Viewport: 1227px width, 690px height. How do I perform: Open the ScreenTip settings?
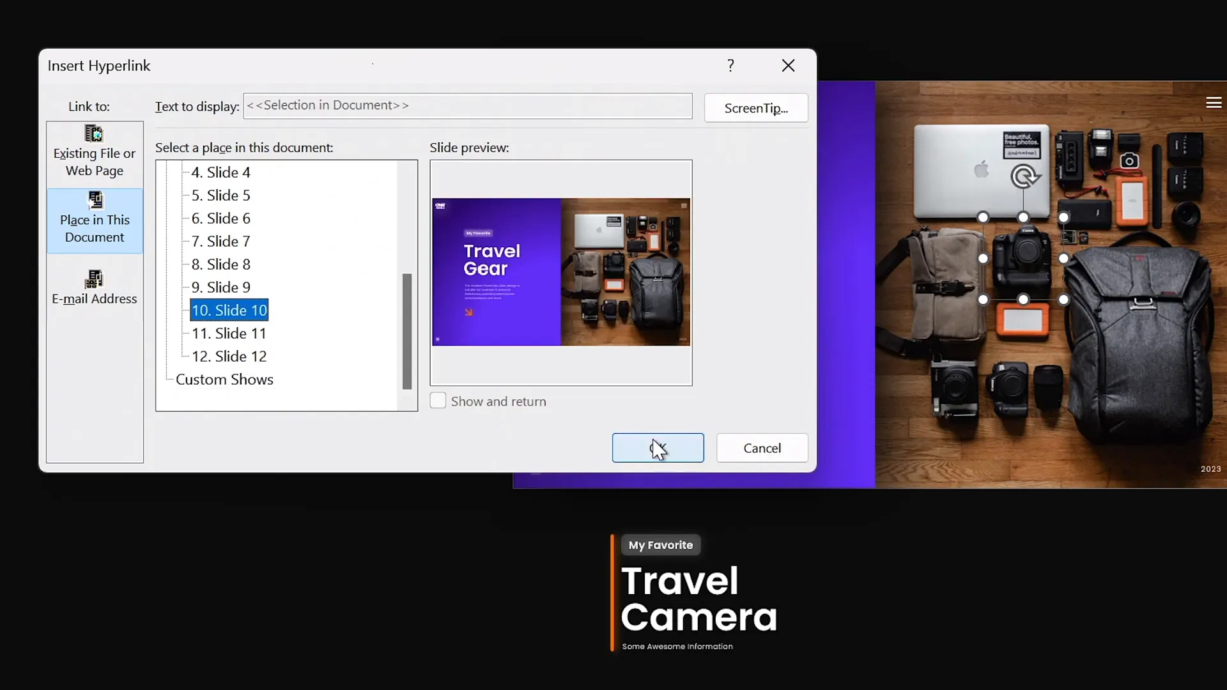point(756,108)
